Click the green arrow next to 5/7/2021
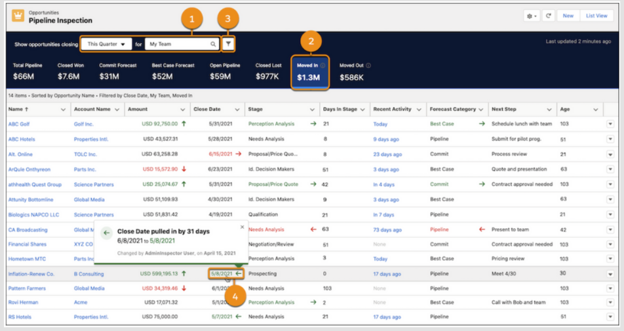624x331 pixels. point(239,317)
